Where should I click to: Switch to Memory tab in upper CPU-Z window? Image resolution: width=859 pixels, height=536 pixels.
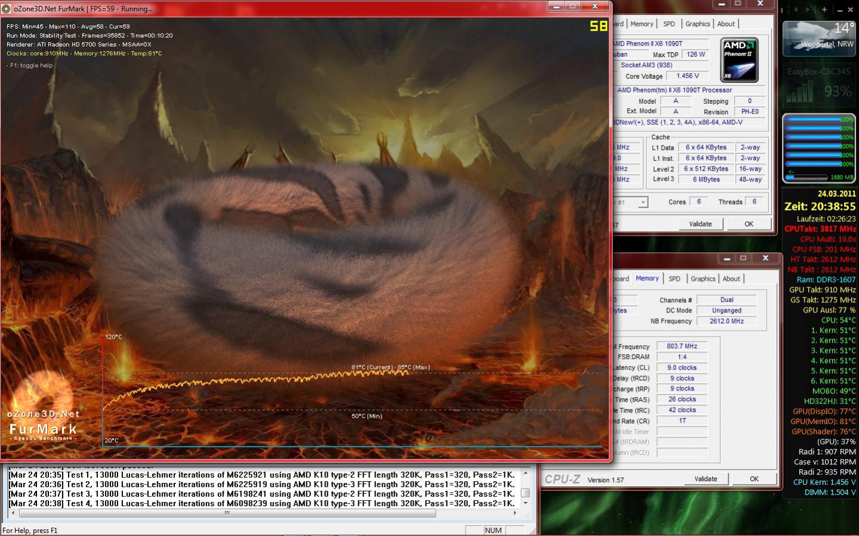[642, 24]
